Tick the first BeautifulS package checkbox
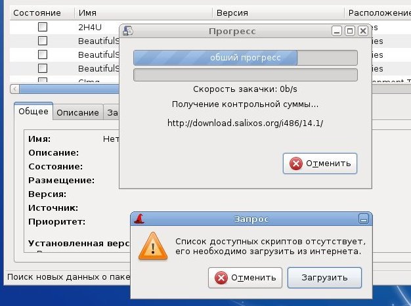 tap(43, 41)
